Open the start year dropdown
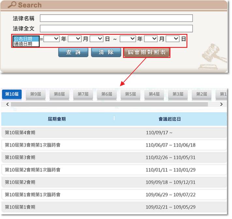The image size is (232, 219). tap(52, 39)
